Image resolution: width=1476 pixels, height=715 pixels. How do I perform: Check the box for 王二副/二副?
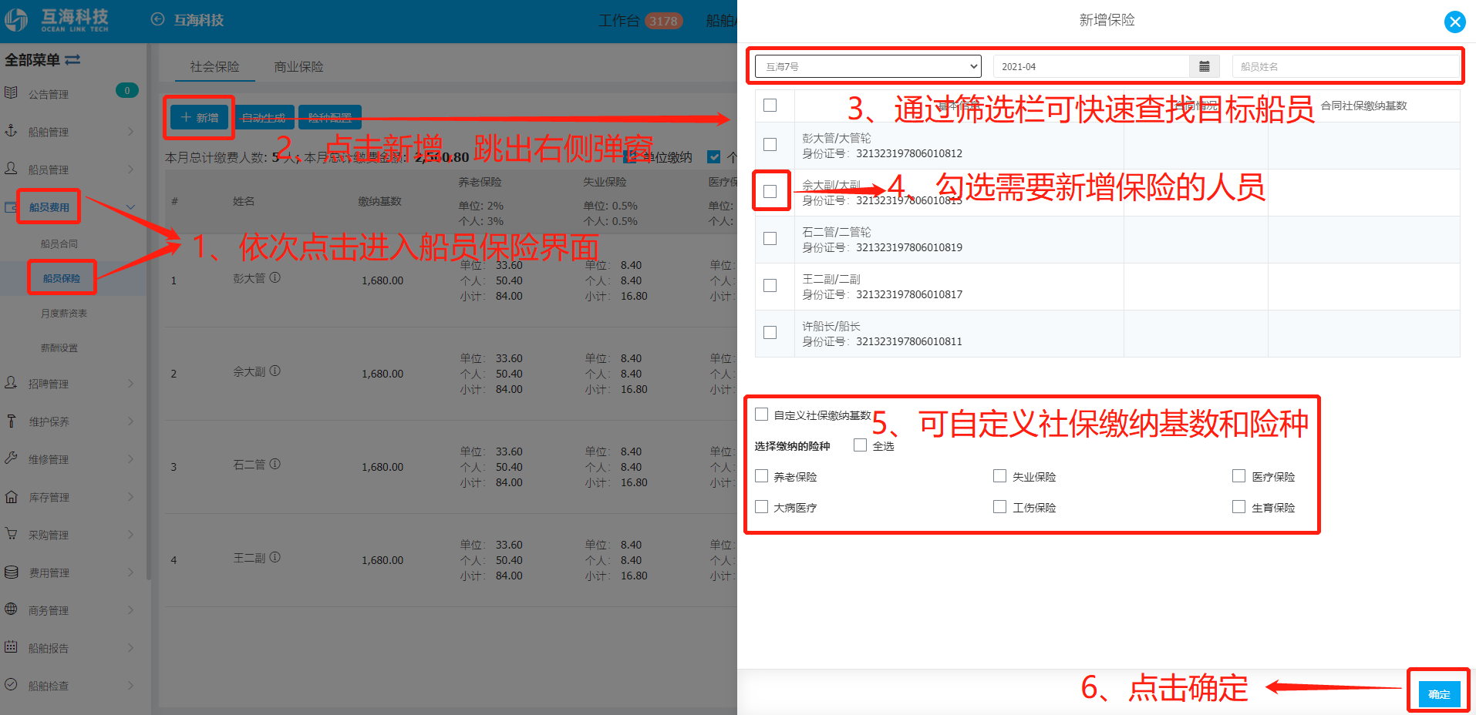pos(770,285)
